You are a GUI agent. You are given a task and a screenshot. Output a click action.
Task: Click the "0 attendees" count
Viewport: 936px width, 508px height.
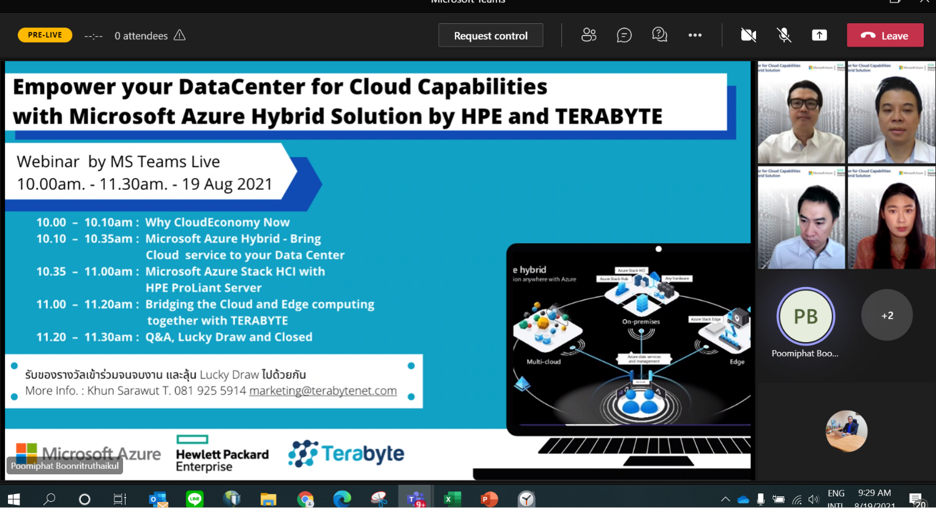[141, 35]
